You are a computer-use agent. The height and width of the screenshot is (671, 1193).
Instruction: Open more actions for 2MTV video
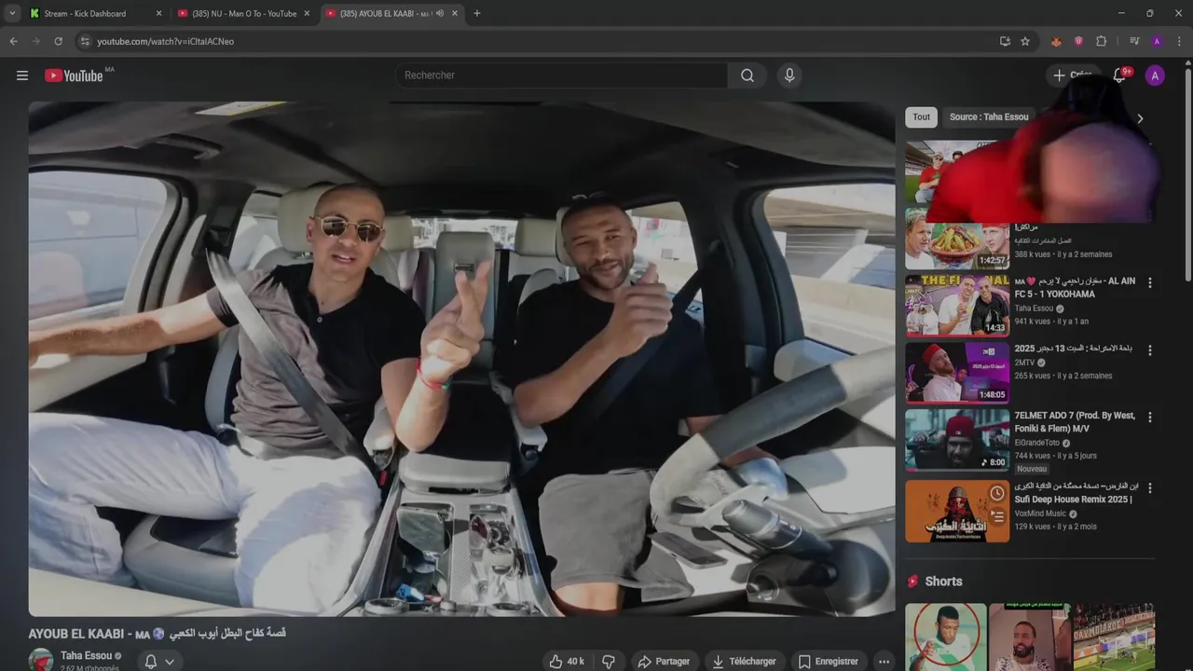click(1149, 350)
